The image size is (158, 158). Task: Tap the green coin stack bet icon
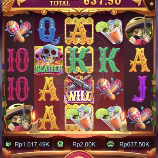[60, 144]
